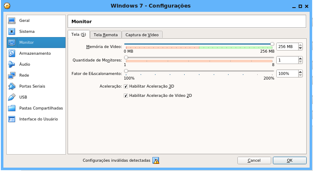Select Portas Seriais in the settings list
The height and width of the screenshot is (171, 313).
36,86
